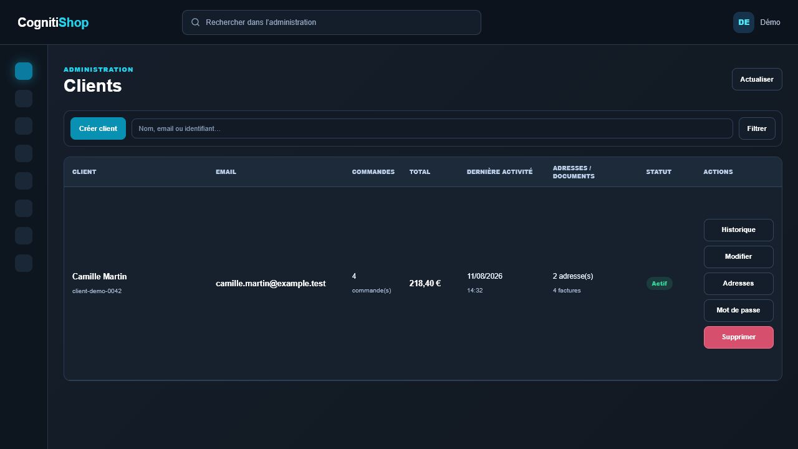Refresh the list with Actualiser
798x449 pixels.
pos(757,79)
